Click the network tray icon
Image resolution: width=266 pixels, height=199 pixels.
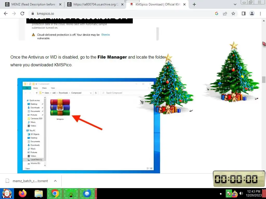tap(235, 194)
